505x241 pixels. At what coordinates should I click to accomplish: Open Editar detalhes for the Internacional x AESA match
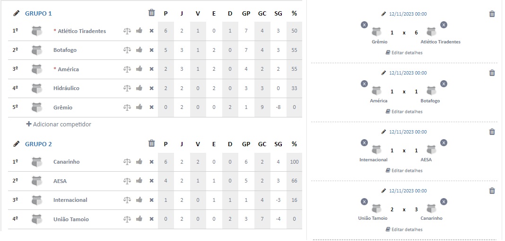click(404, 171)
